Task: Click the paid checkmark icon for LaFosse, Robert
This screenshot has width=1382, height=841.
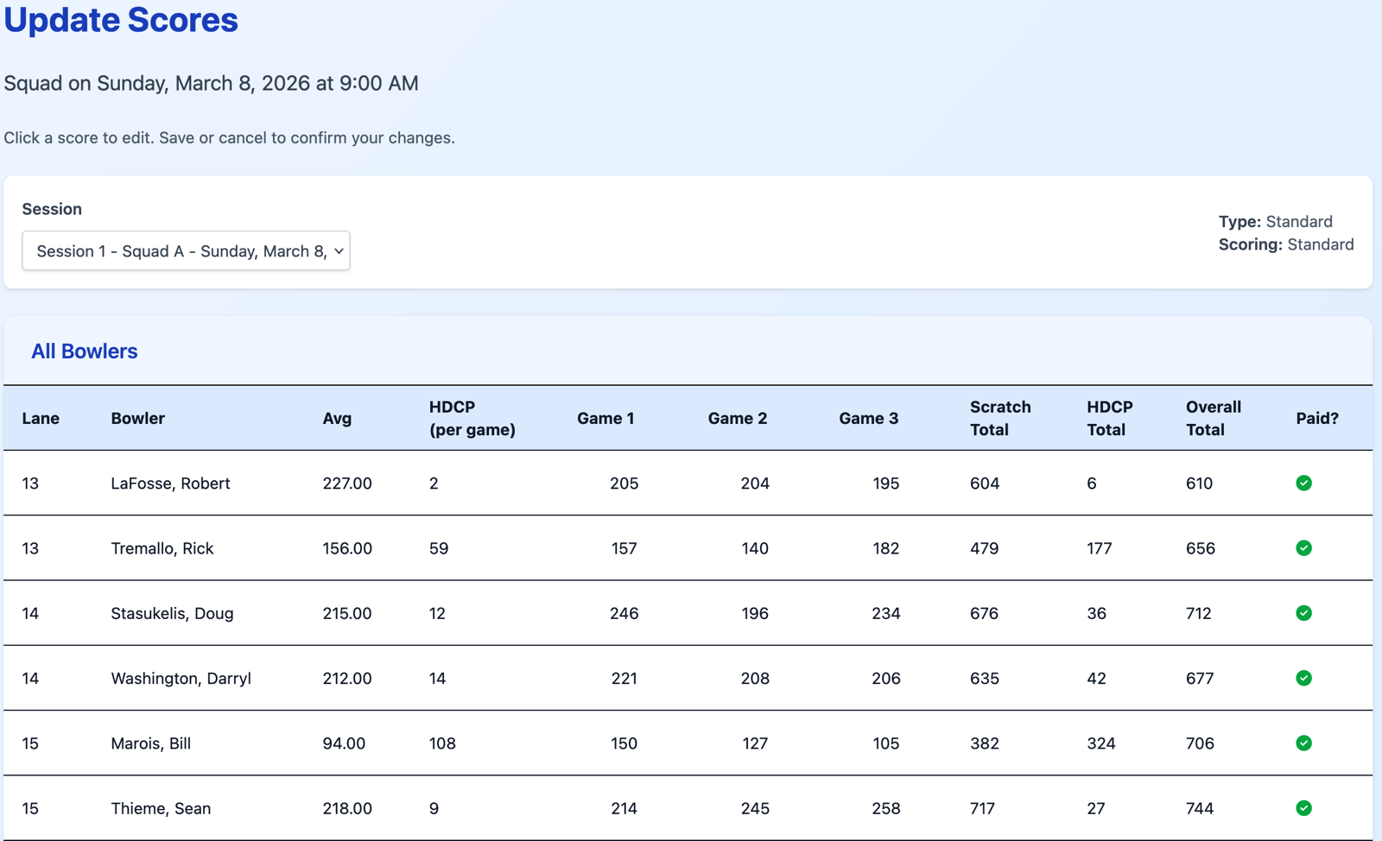Action: point(1303,483)
